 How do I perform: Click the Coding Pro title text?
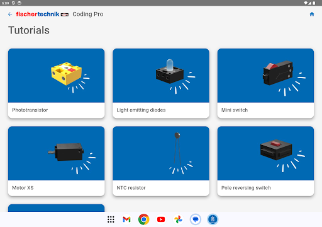pos(88,14)
